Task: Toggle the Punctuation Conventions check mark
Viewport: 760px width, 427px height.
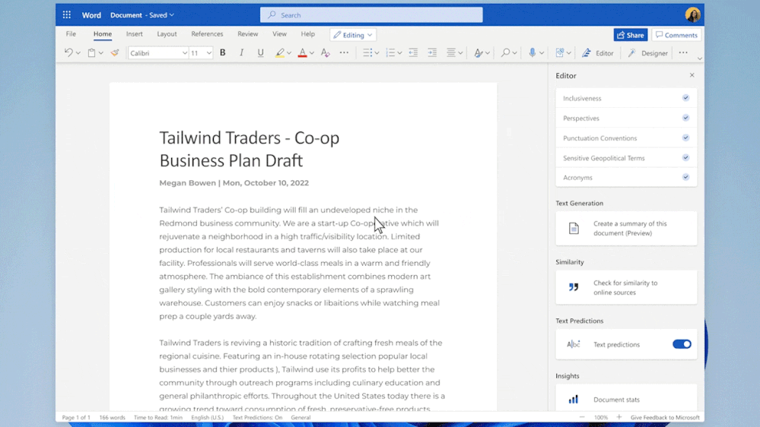Action: pos(685,138)
